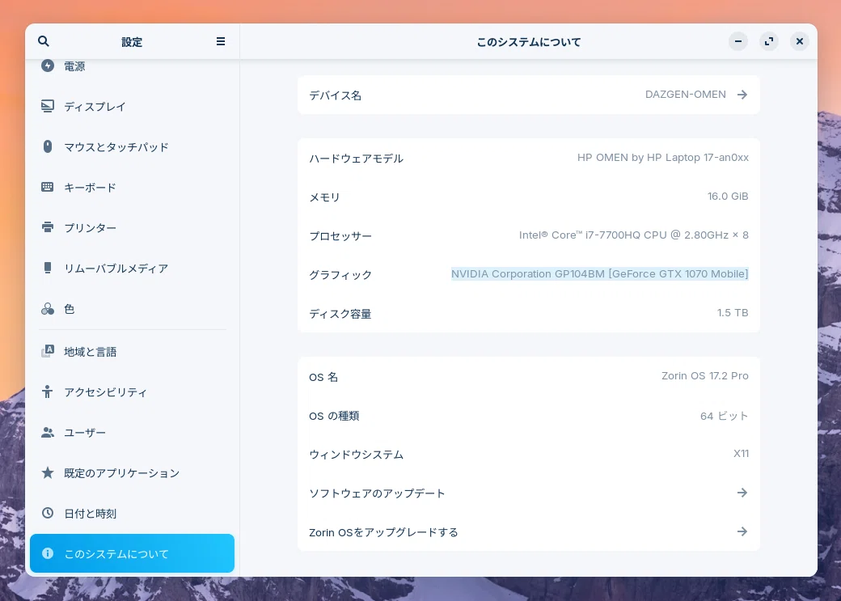Click the X11 windowing system value
This screenshot has width=841, height=601.
tap(742, 454)
